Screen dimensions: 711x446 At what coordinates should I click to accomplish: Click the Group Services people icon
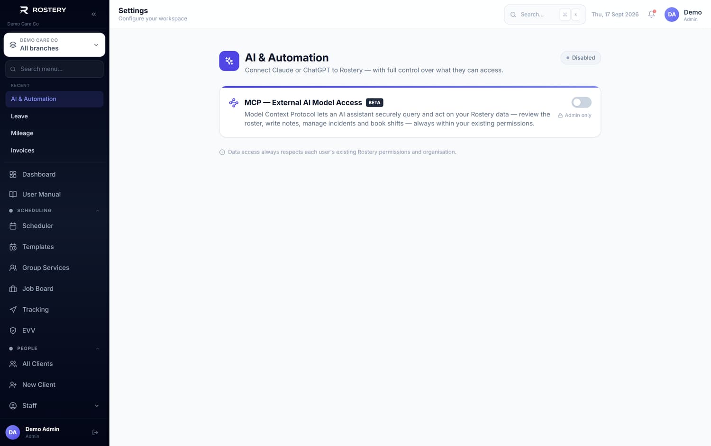[13, 268]
